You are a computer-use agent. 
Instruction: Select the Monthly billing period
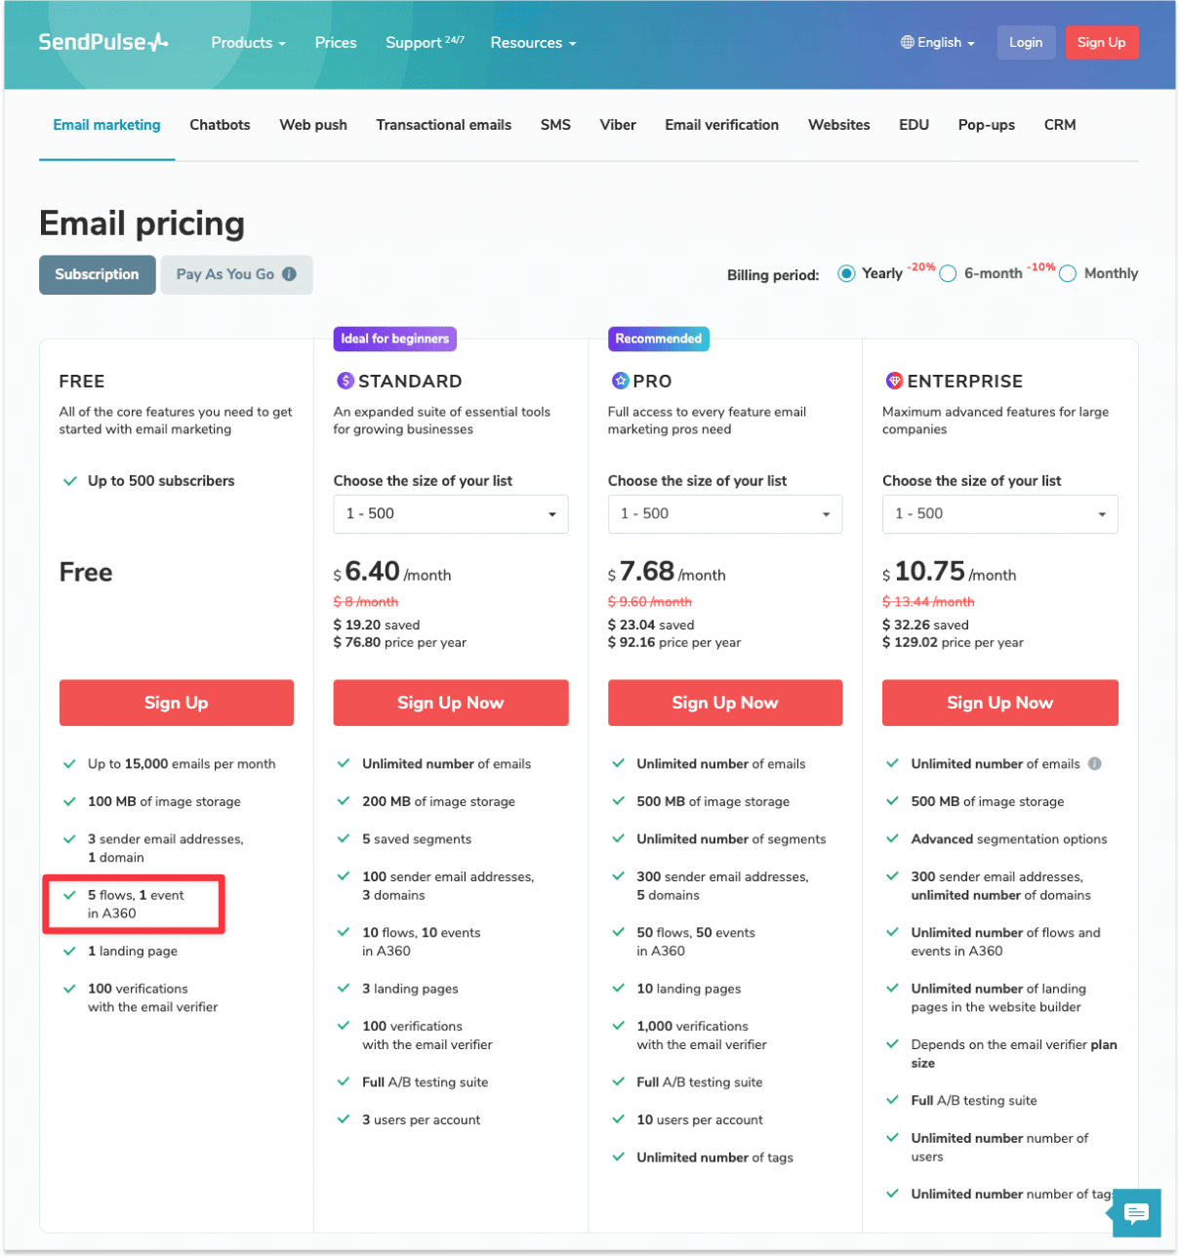tap(1067, 273)
